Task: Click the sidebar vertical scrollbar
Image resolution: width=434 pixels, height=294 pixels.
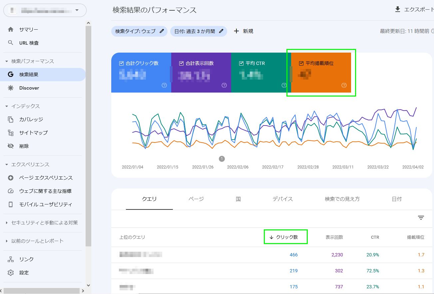Action: tap(88, 136)
